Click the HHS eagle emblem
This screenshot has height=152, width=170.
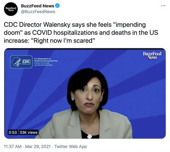point(17,62)
